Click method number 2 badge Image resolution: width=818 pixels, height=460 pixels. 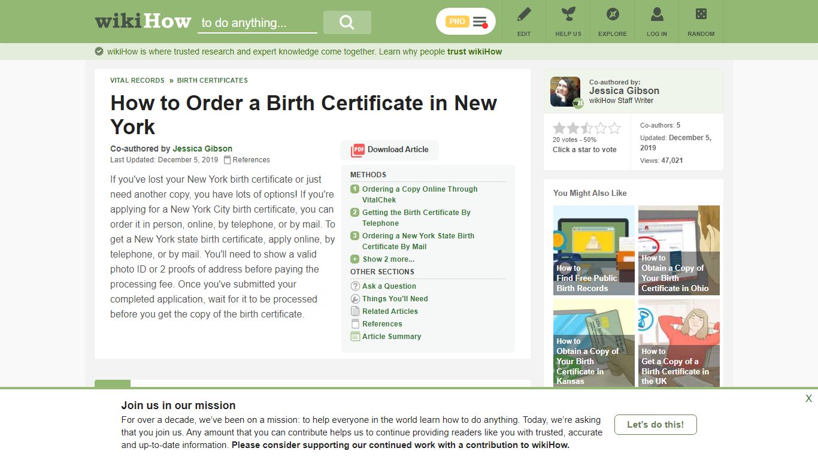coord(355,213)
